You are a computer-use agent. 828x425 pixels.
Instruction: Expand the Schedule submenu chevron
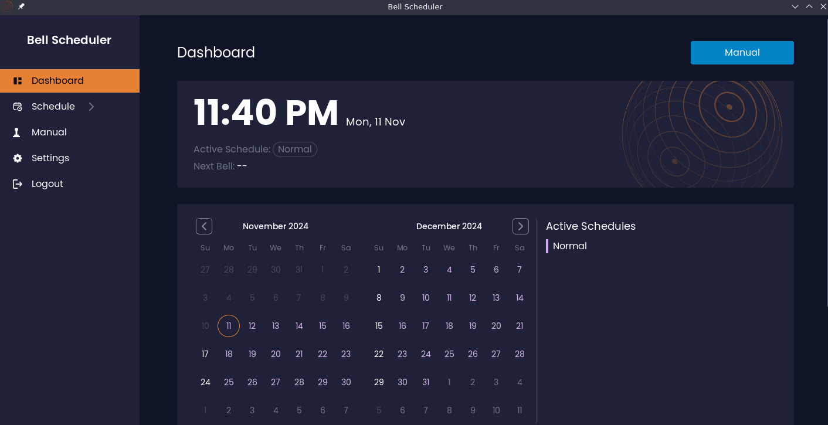tap(91, 107)
